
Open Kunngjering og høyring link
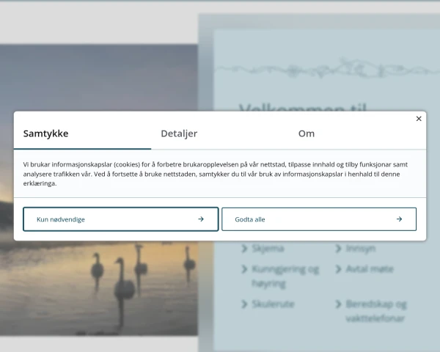pos(285,276)
